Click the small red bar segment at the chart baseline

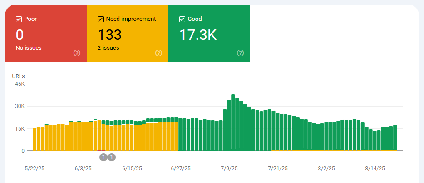point(101,150)
